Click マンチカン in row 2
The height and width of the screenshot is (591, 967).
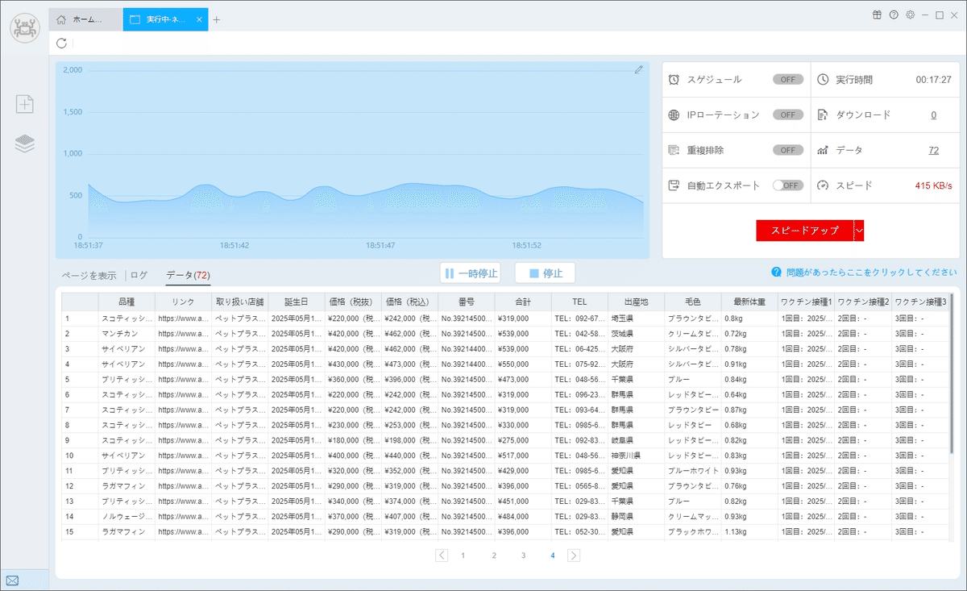[120, 334]
